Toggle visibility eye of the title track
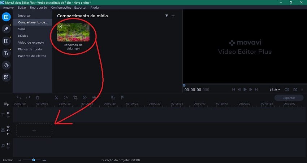The width and height of the screenshot is (307, 163). coord(8,113)
